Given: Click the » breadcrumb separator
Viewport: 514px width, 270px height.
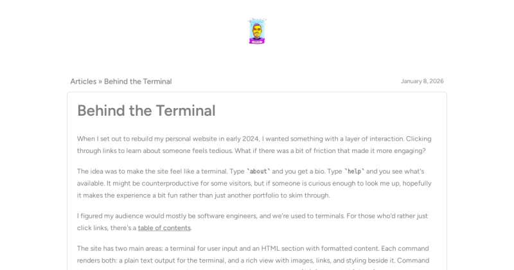Looking at the screenshot, I should pos(100,82).
